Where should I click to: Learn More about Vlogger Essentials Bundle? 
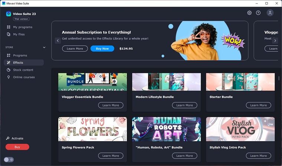coord(111,105)
